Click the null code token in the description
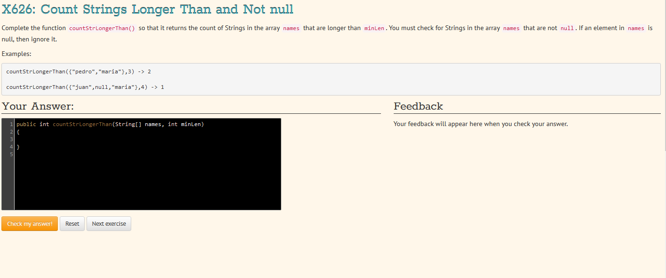 point(567,28)
